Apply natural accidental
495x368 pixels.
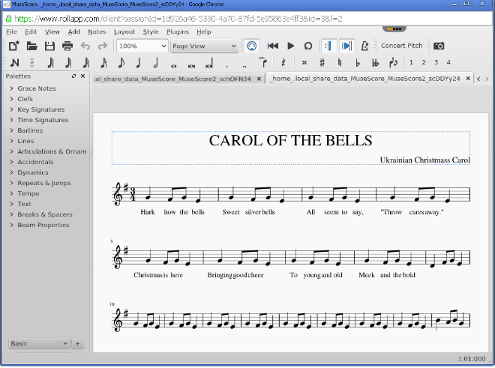(340, 62)
